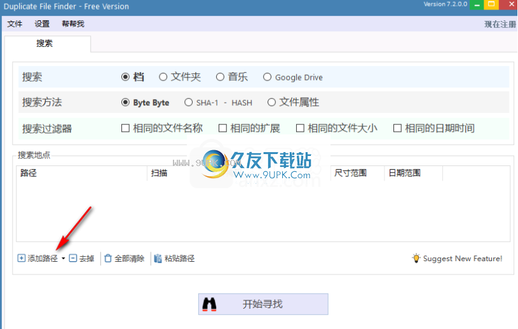Select the 档 search radio button
Viewport: 518px width, 329px height.
[x=125, y=77]
